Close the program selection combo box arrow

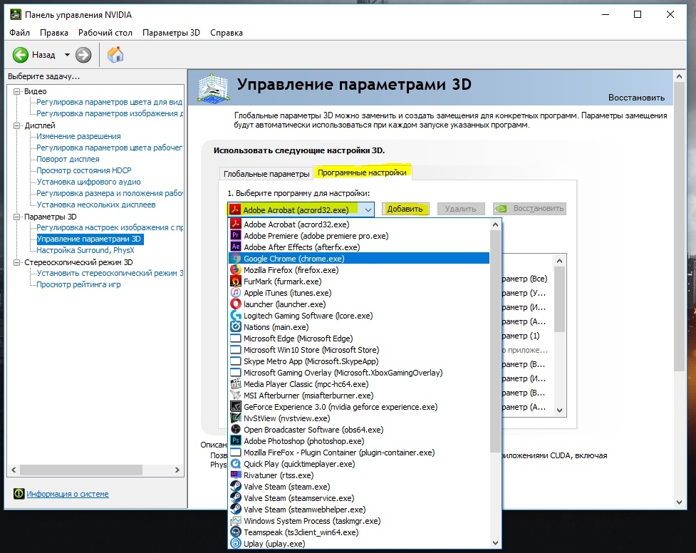(368, 210)
